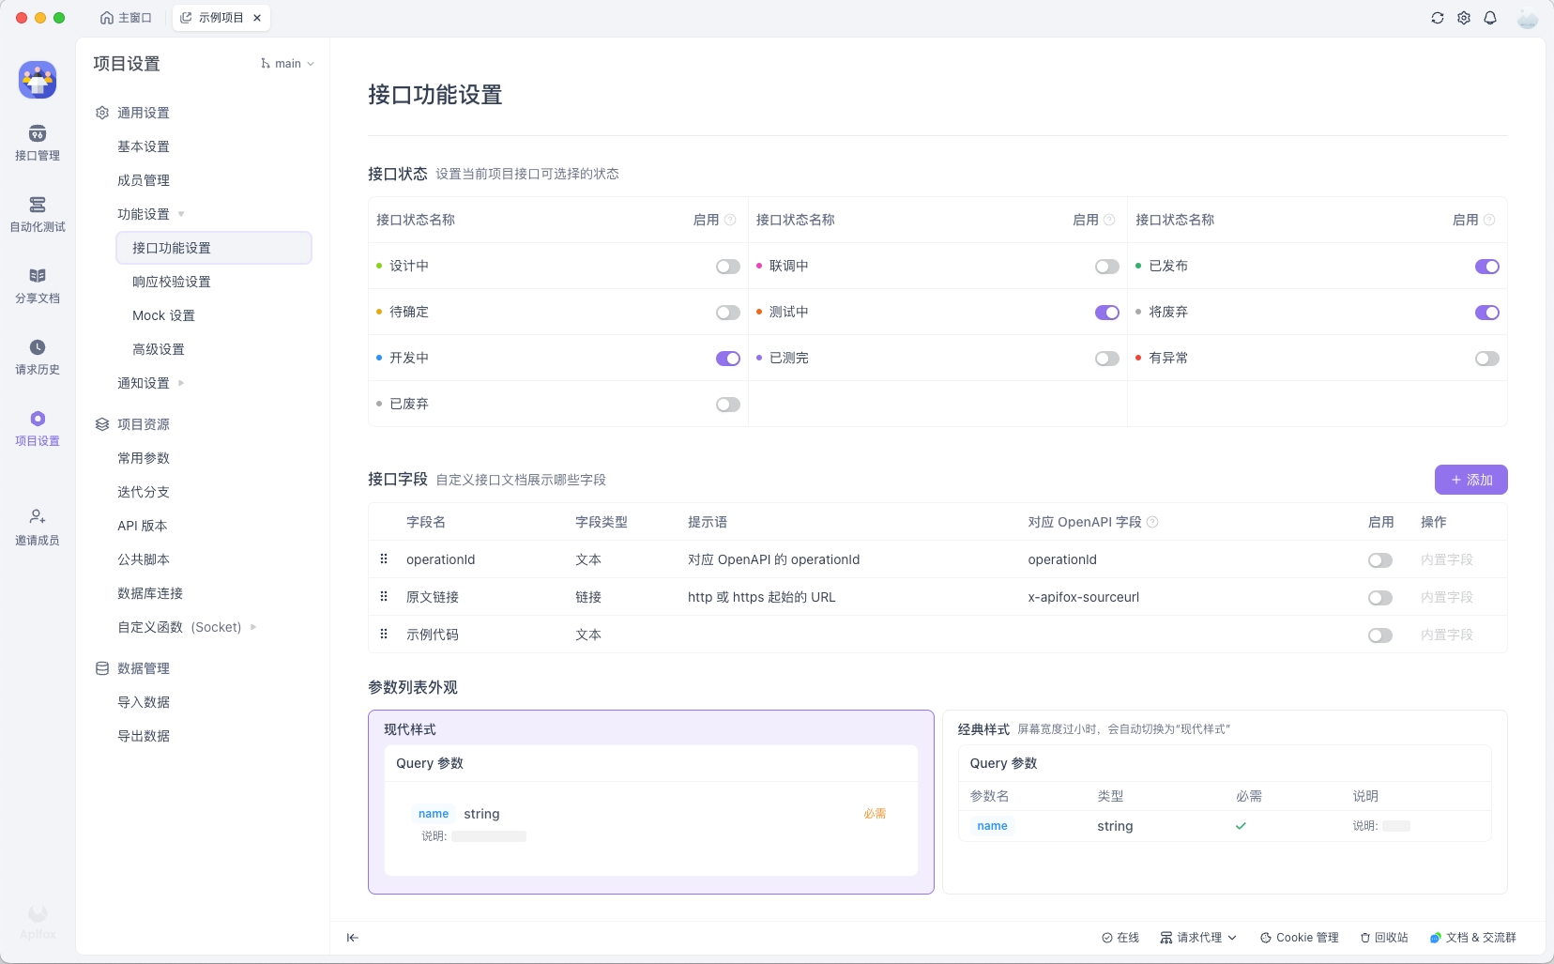Disable the 测试中 status switch
Image resolution: width=1554 pixels, height=964 pixels.
pos(1107,313)
